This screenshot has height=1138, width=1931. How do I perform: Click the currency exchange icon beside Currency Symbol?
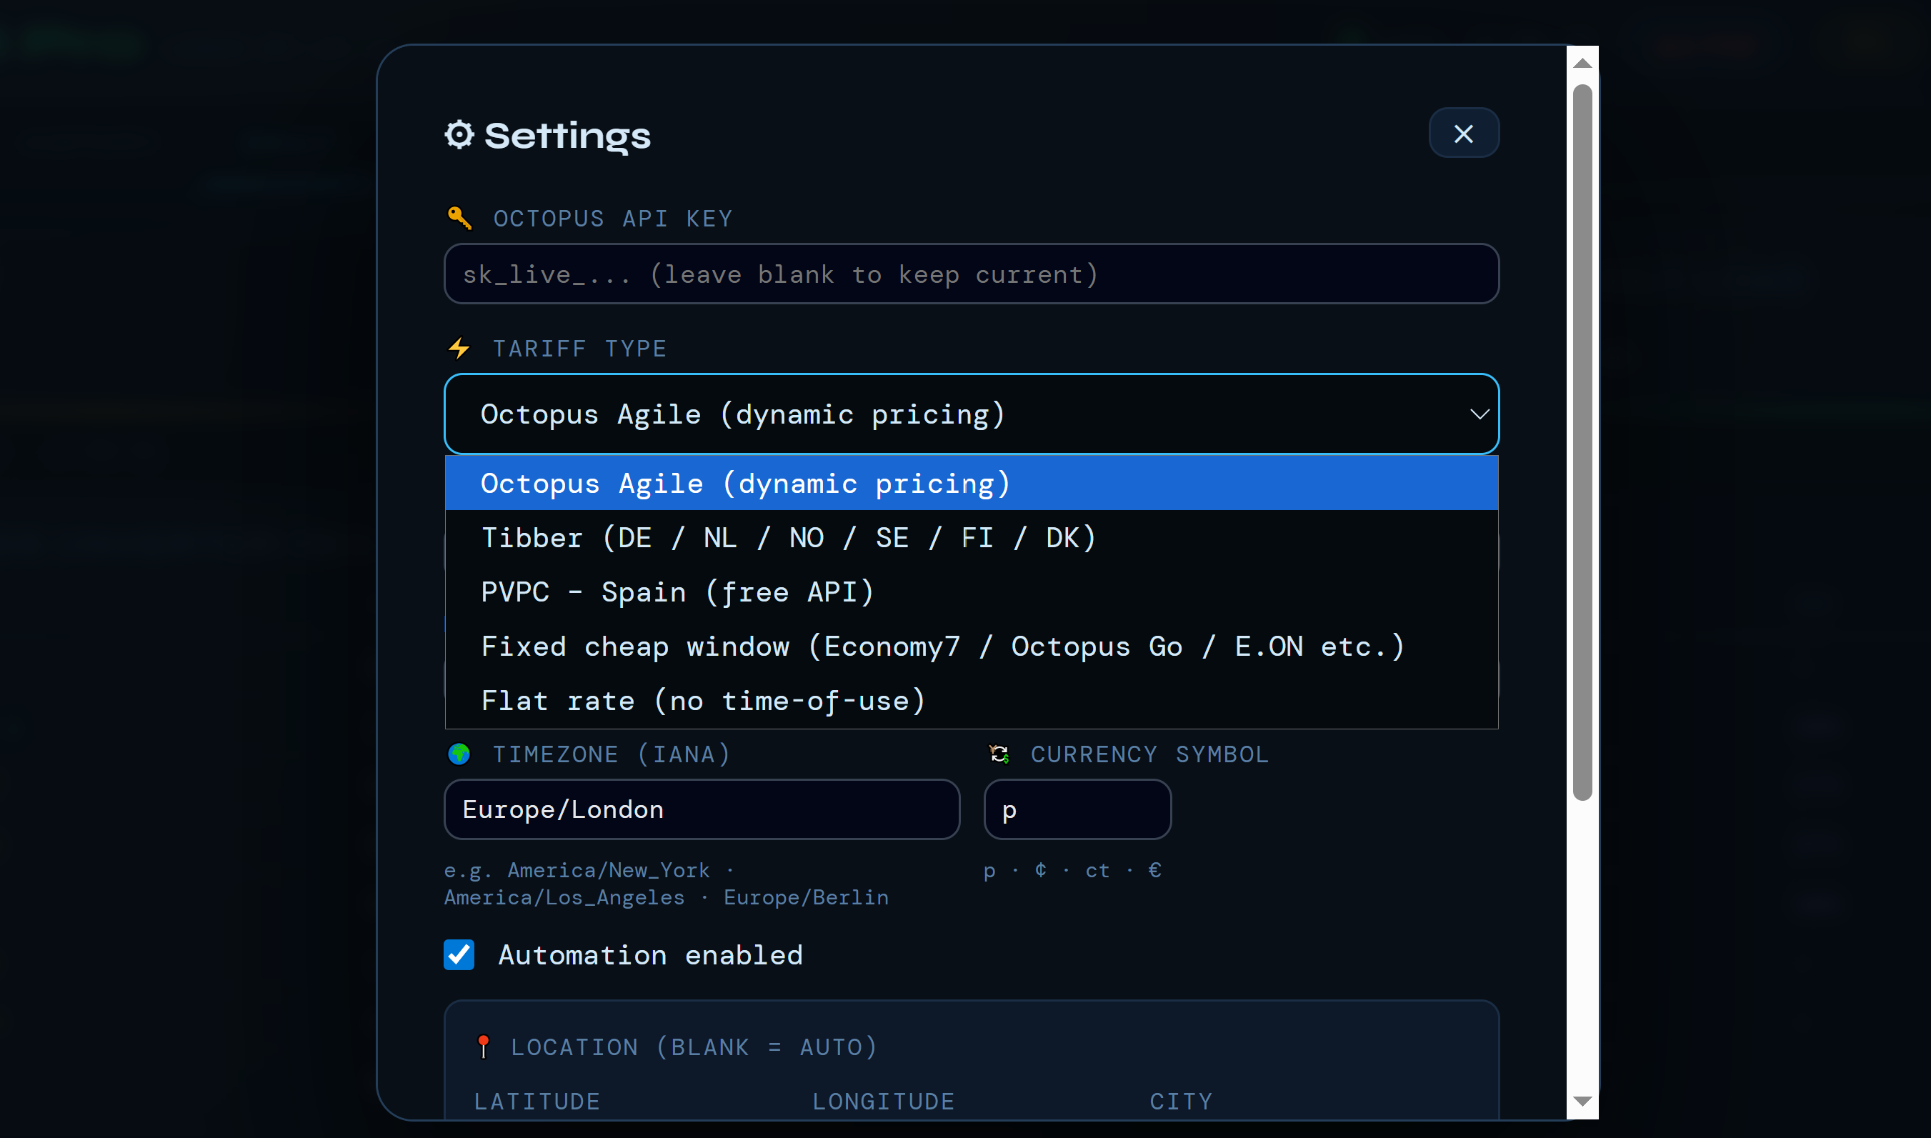(x=999, y=754)
